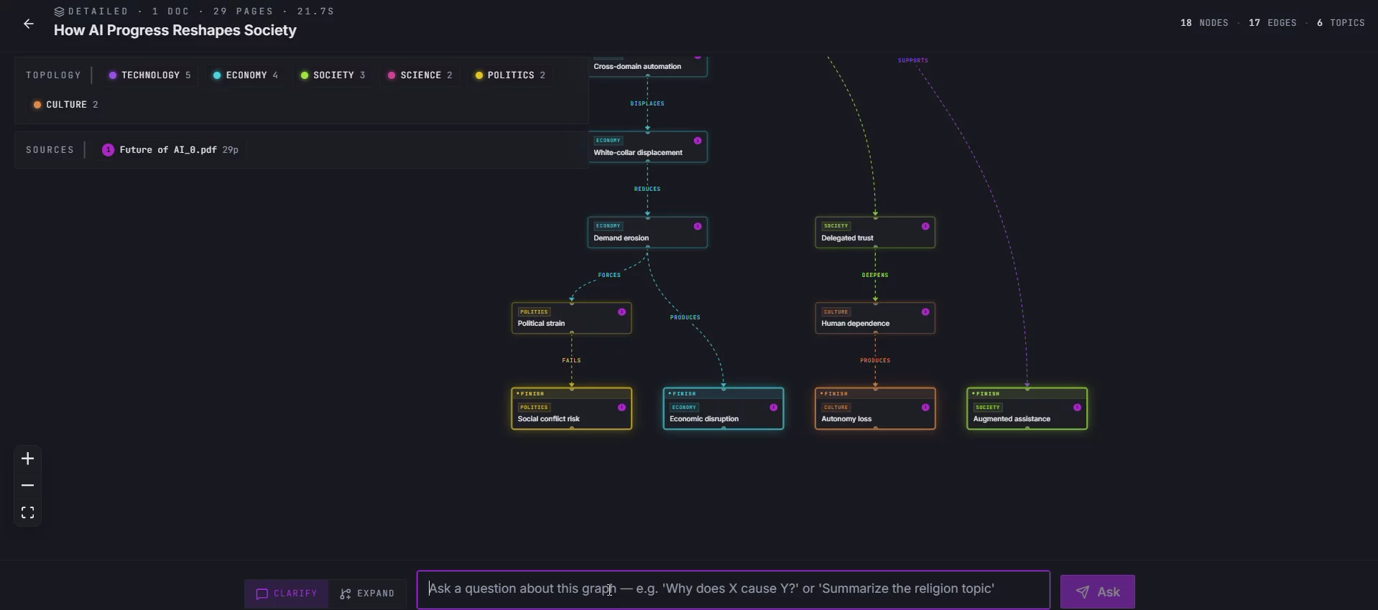Screen dimensions: 1378x610
Task: Click the SUPPORTS edge label
Action: click(913, 60)
